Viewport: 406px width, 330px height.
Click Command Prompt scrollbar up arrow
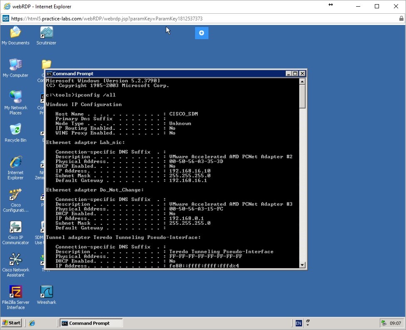coord(302,81)
